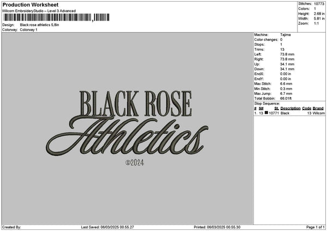The width and height of the screenshot is (327, 231).
Task: Click the Stops value 1
Action: click(x=281, y=45)
